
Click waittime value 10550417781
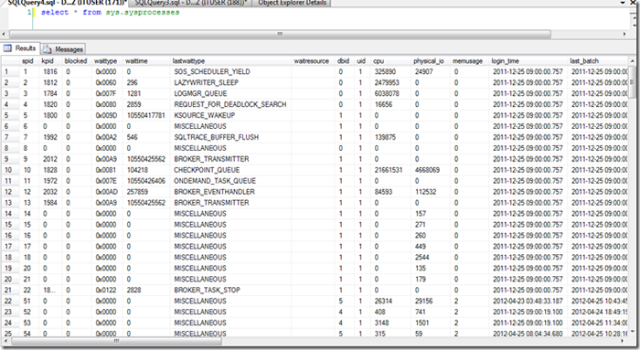[x=147, y=115]
